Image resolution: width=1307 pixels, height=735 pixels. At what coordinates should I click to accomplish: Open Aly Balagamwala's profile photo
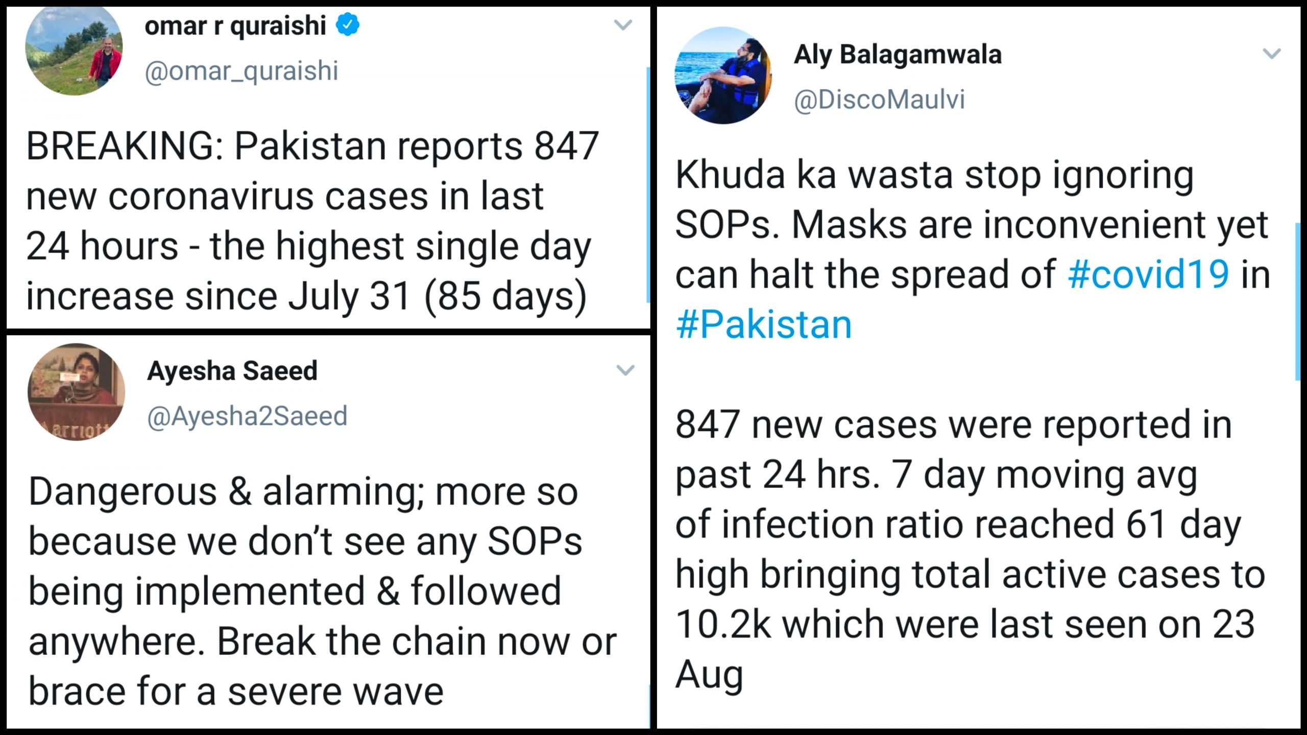click(723, 76)
